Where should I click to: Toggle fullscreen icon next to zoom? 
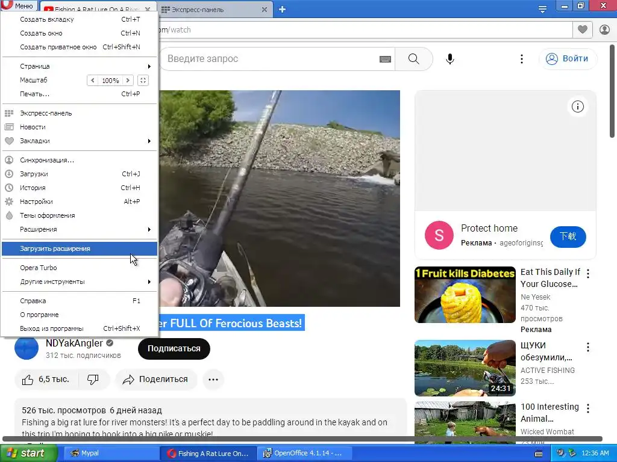coord(143,80)
